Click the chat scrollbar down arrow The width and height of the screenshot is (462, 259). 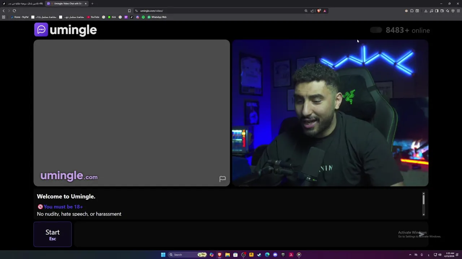coord(423,215)
